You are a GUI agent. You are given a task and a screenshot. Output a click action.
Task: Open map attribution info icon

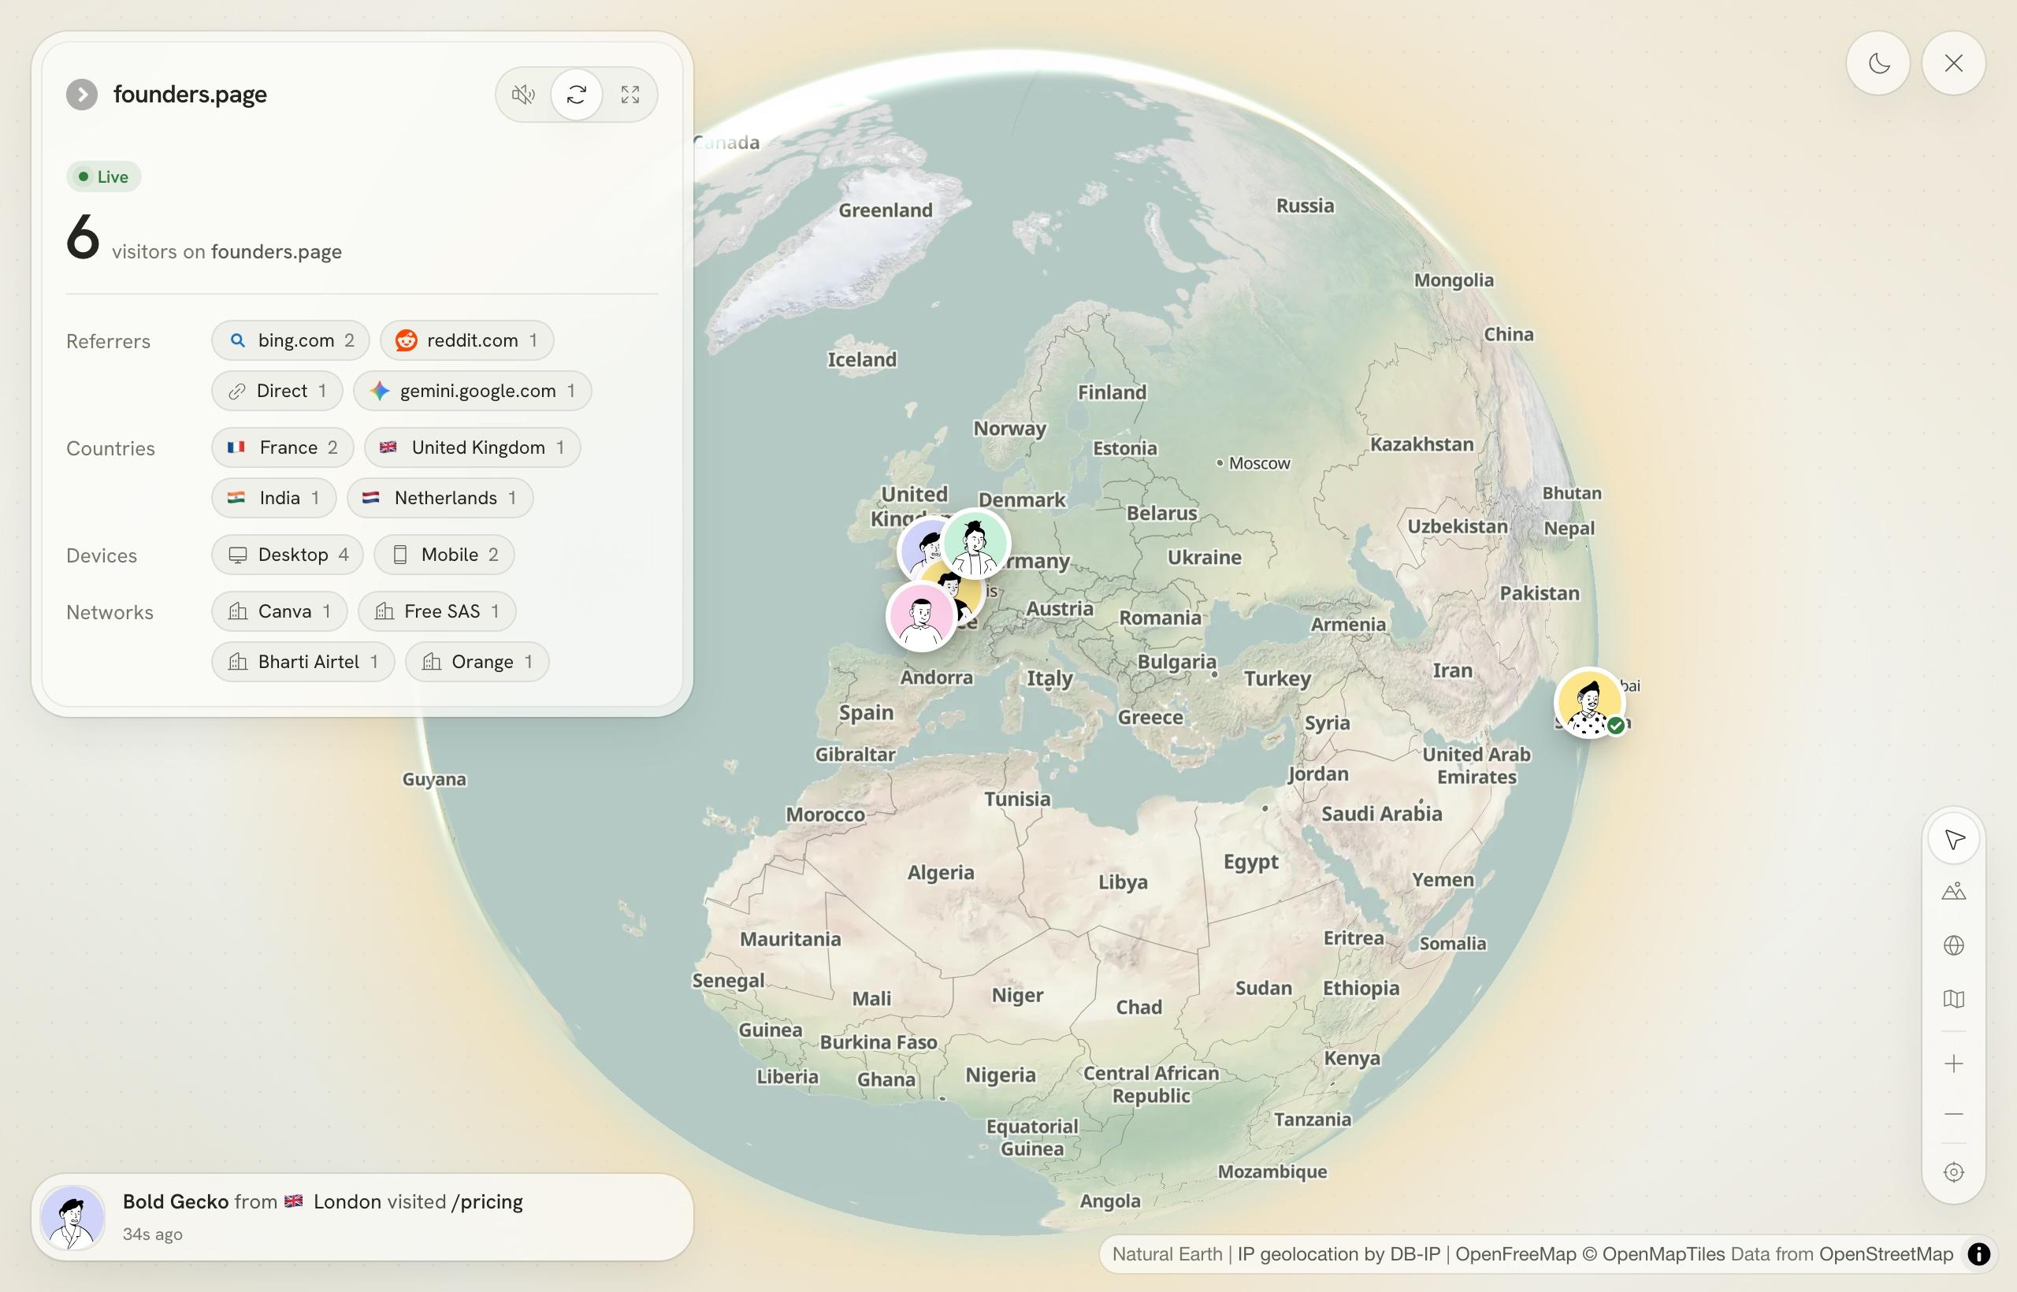(x=1979, y=1253)
